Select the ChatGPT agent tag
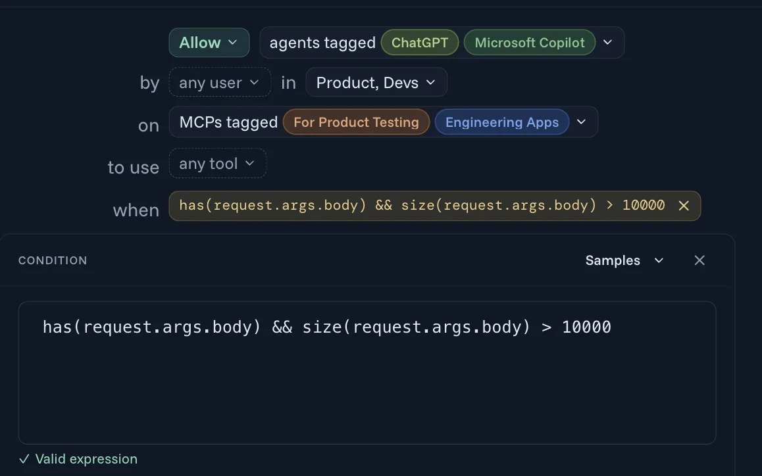The height and width of the screenshot is (476, 762). pyautogui.click(x=420, y=43)
